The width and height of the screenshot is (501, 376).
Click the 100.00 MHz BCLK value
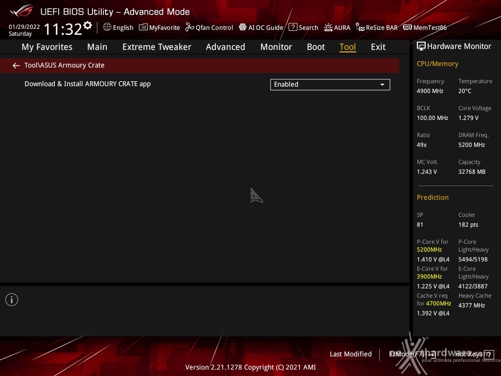coord(433,118)
